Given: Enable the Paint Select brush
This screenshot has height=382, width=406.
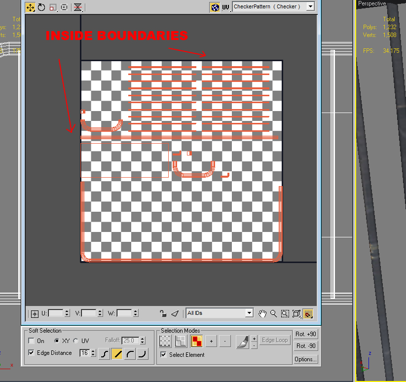Looking at the screenshot, I should click(x=242, y=341).
